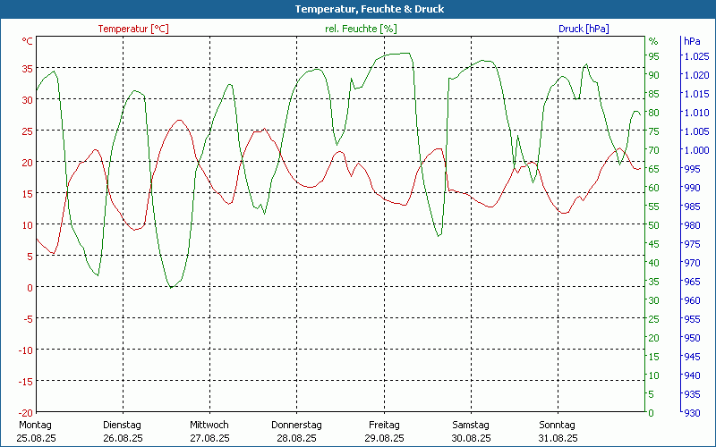Click the 35 tick on the temperature axis
This screenshot has width=716, height=447.
tap(27, 68)
